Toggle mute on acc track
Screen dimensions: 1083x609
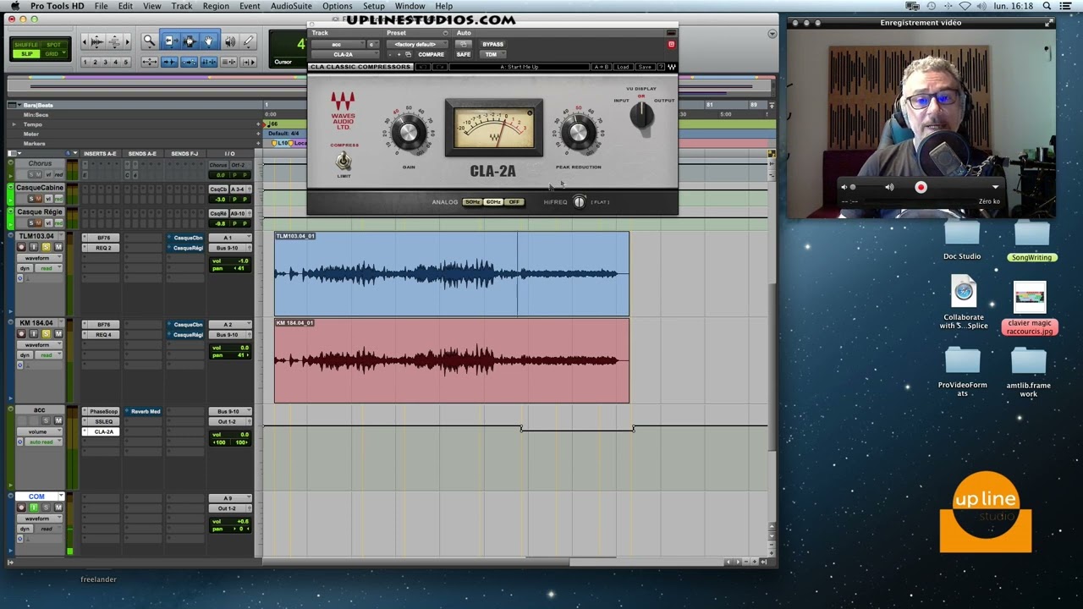[x=58, y=420]
